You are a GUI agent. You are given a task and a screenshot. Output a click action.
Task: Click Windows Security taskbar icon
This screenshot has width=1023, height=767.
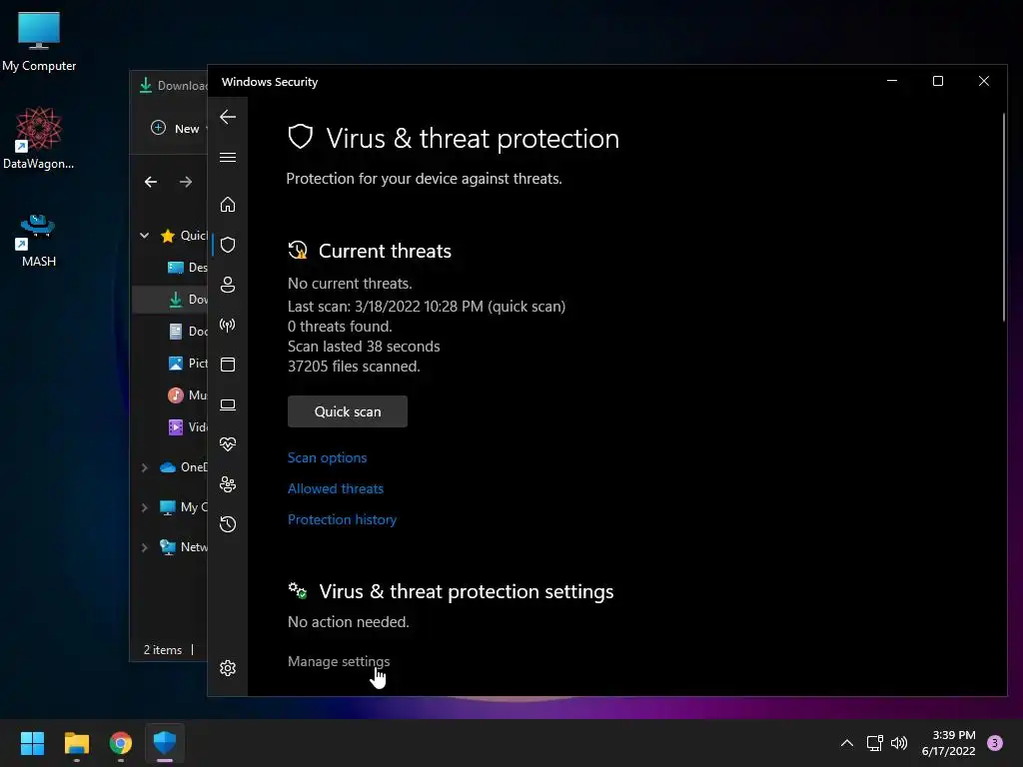165,743
